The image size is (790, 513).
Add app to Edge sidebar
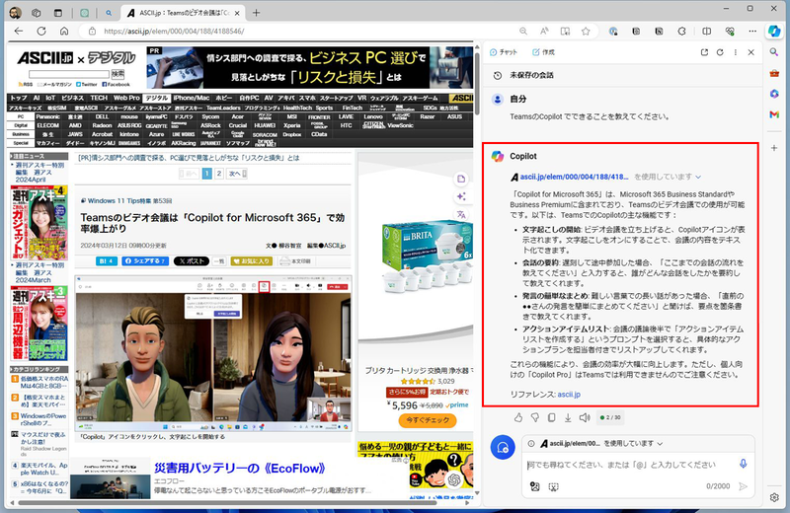774,148
